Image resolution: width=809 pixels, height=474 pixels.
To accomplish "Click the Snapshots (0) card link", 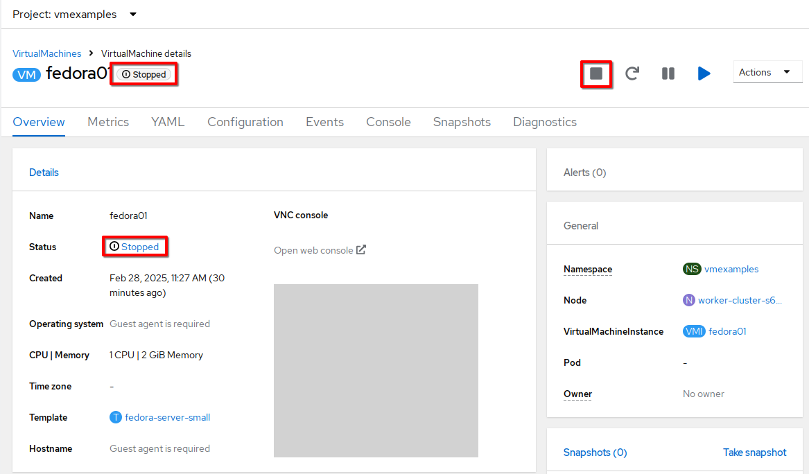I will [x=595, y=453].
